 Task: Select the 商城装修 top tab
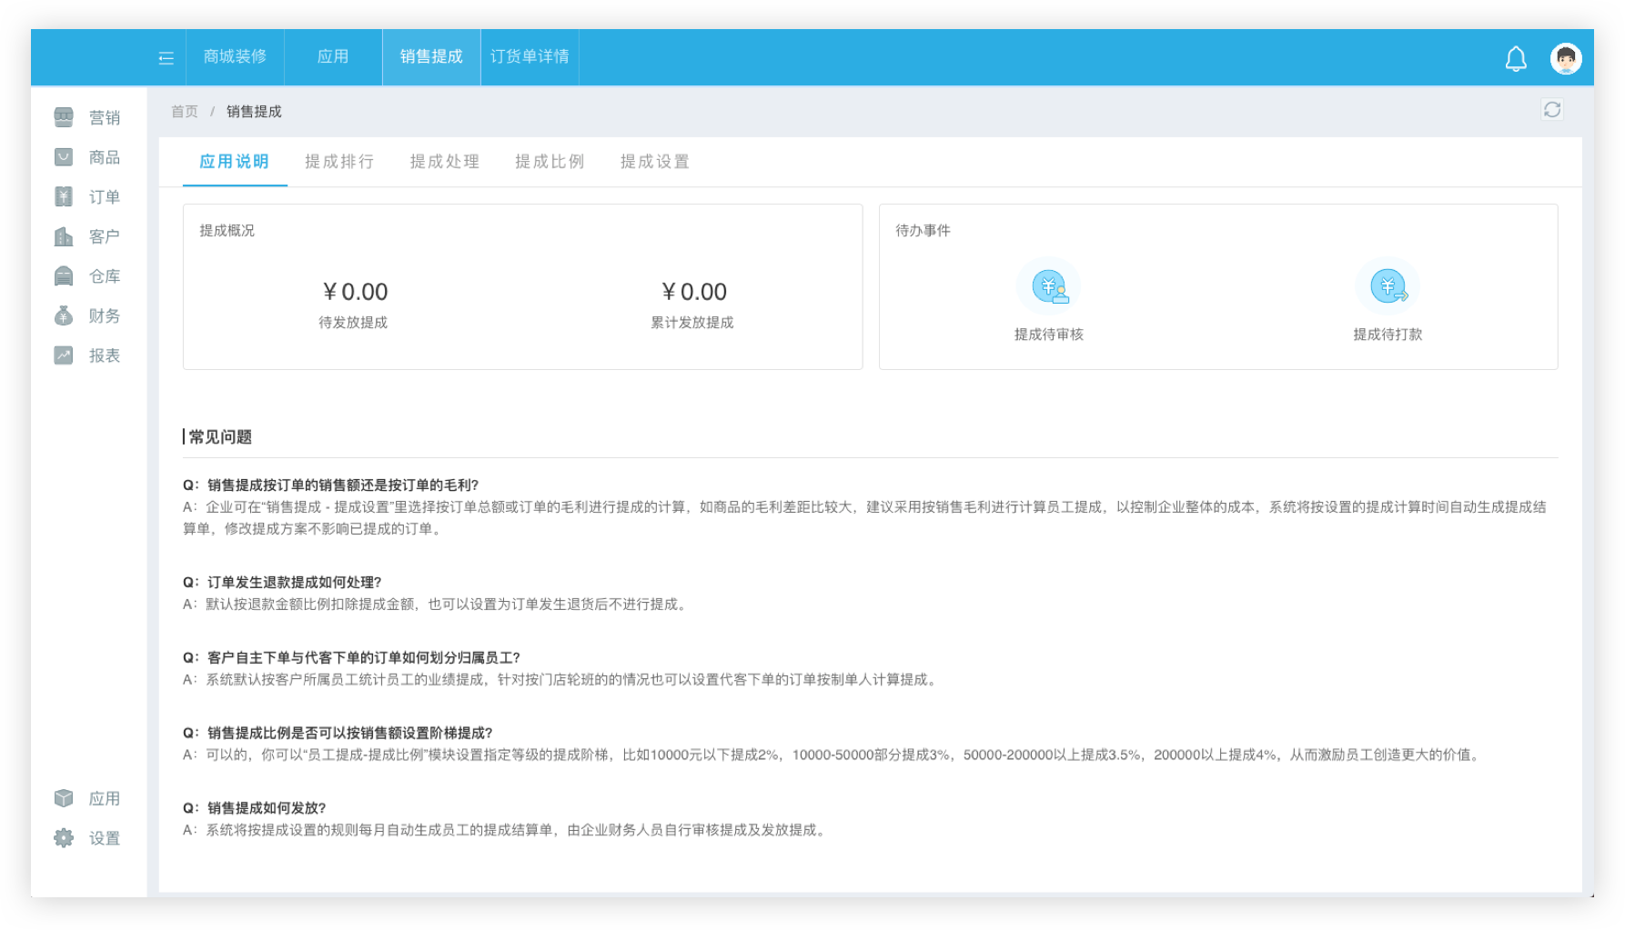pos(235,56)
